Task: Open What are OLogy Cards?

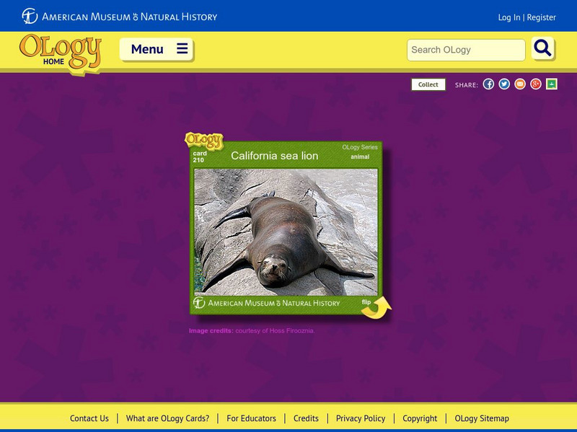Action: tap(167, 418)
